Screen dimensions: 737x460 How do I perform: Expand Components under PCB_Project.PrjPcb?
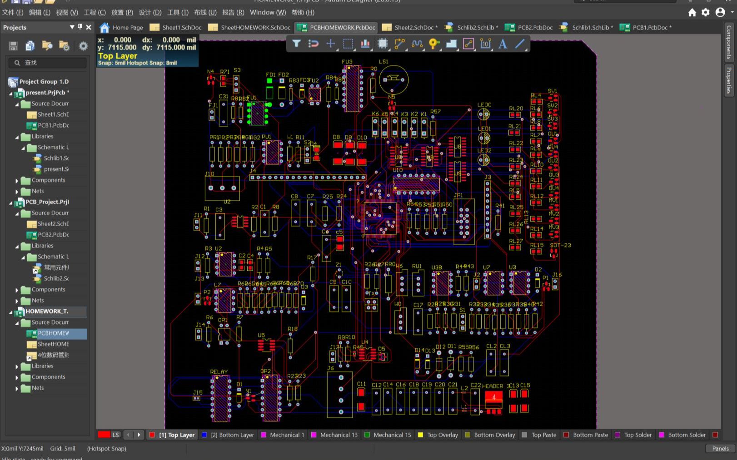pyautogui.click(x=17, y=289)
